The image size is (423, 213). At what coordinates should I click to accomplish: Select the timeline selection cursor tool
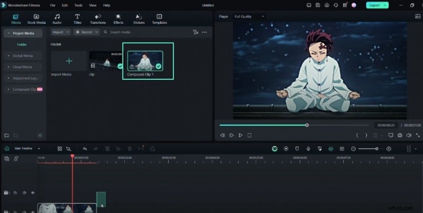tap(69, 149)
